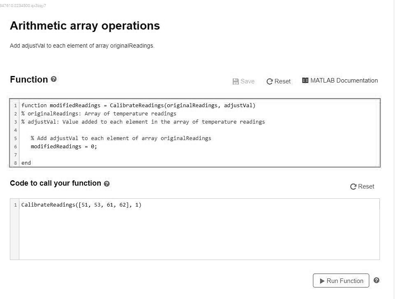The height and width of the screenshot is (299, 396).
Task: Click the end keyword in Function editor
Action: [x=26, y=163]
